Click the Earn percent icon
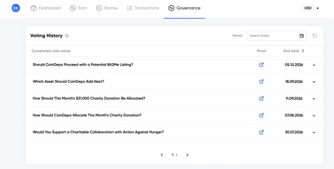This screenshot has width=334, height=169. tap(73, 8)
